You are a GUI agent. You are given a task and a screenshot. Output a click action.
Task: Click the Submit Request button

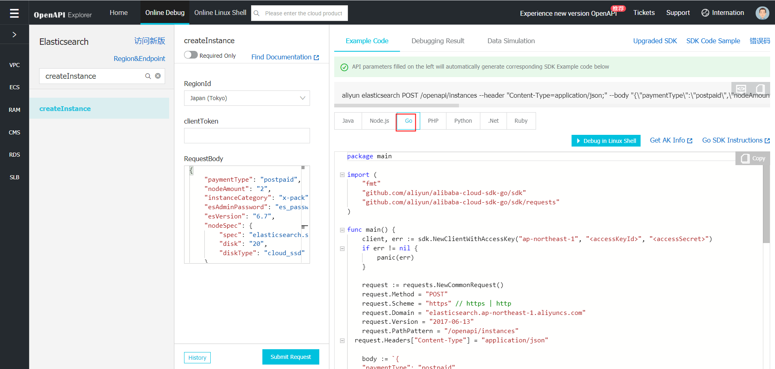click(x=291, y=357)
